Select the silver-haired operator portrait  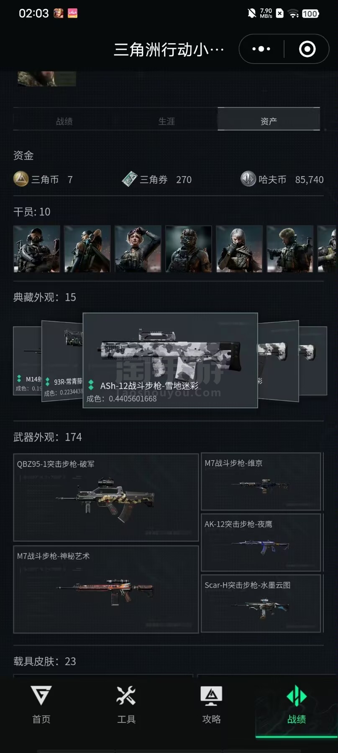click(x=239, y=249)
